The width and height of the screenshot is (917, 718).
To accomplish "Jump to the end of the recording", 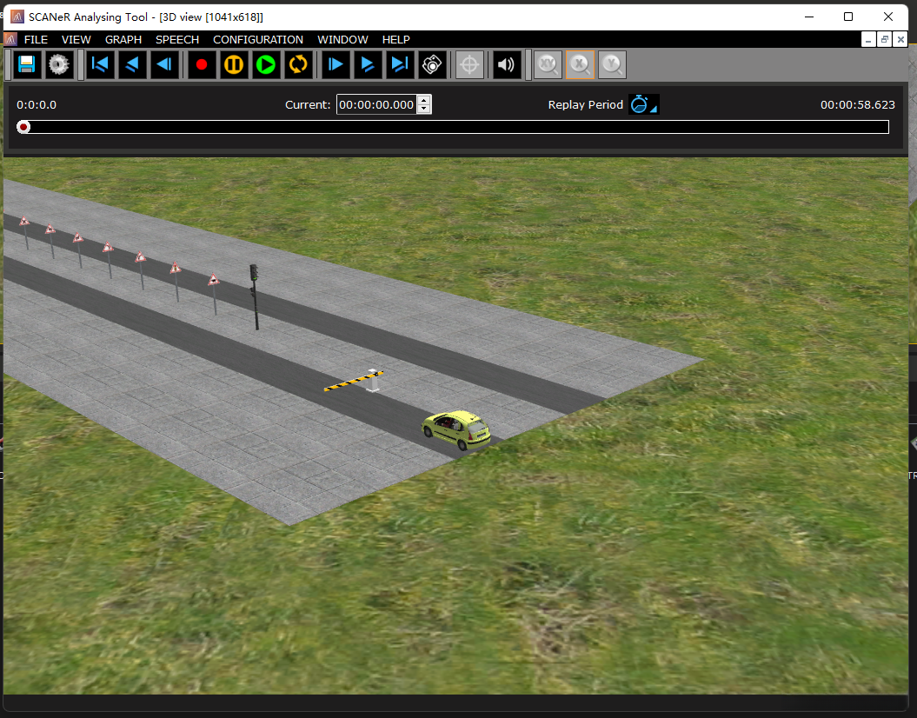I will [x=400, y=64].
